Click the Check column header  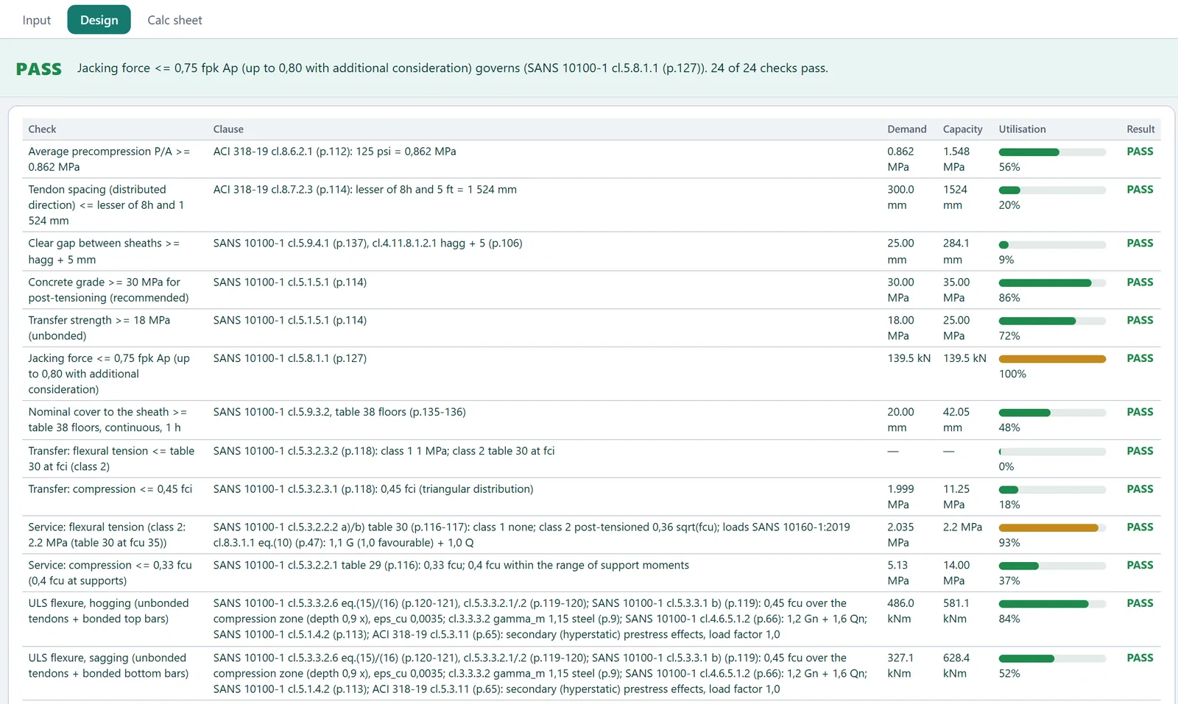42,129
